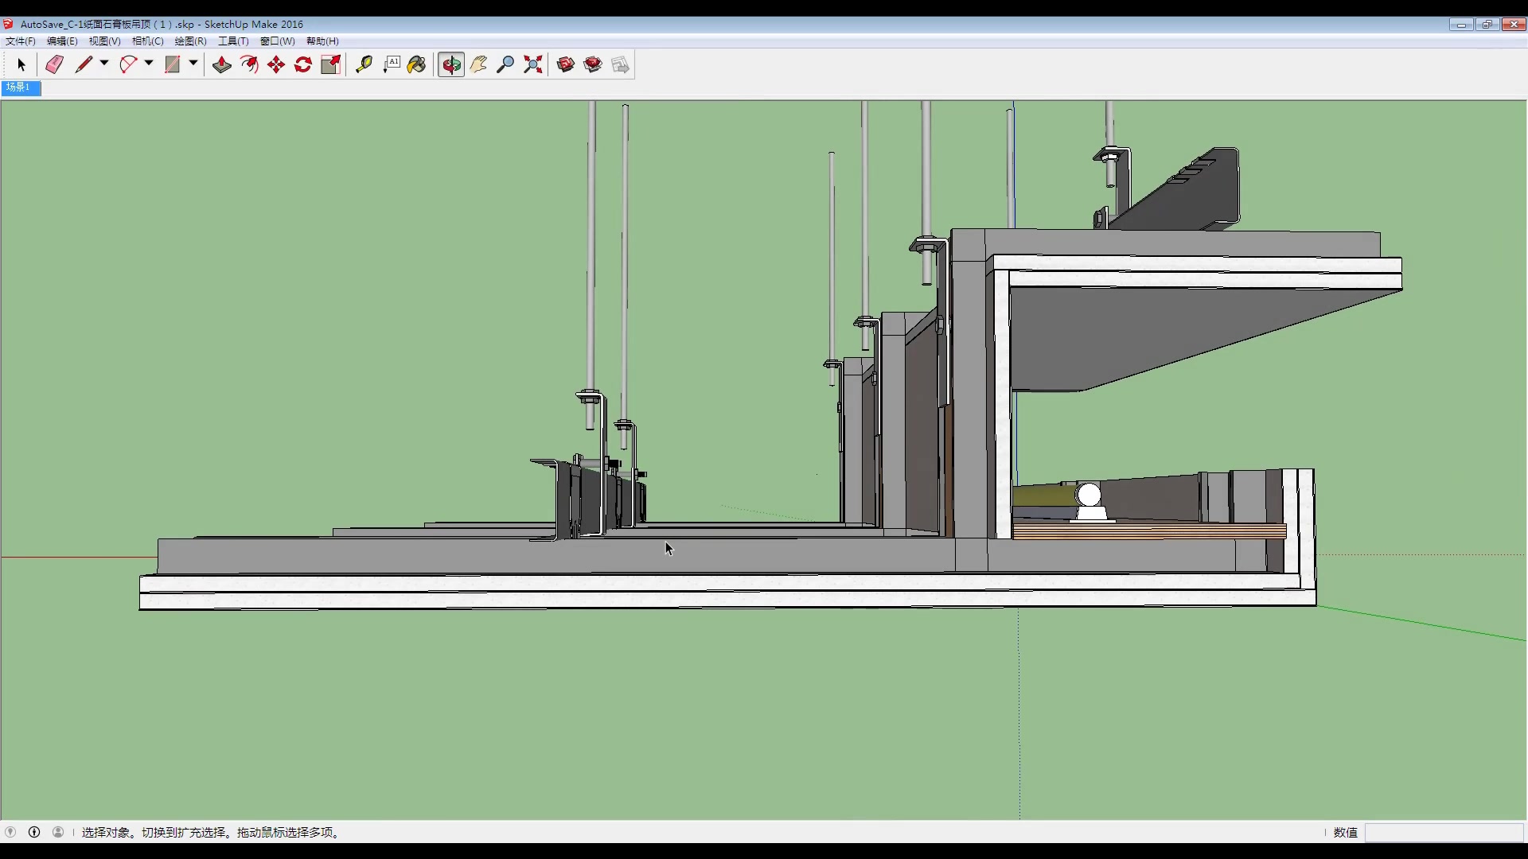Screen dimensions: 1528x859
Task: Open the 编辑(E) menu
Action: 62,41
